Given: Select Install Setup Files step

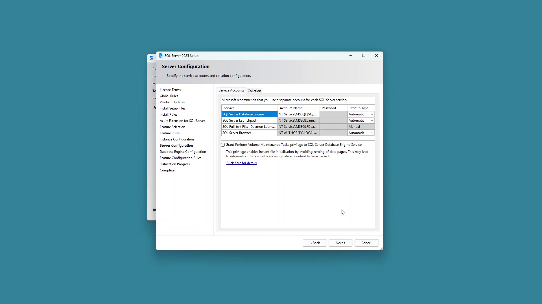Looking at the screenshot, I should point(172,108).
